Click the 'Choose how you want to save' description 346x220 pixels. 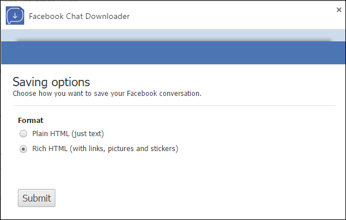click(x=107, y=94)
